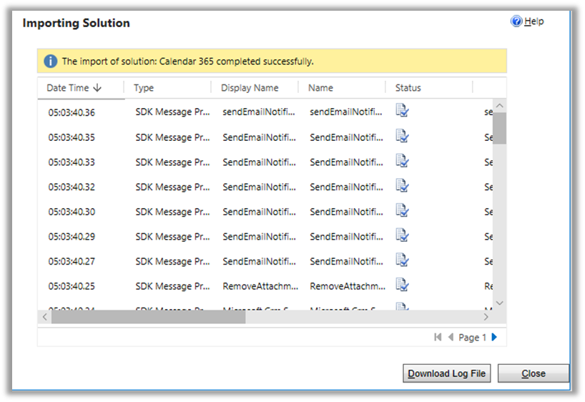
Task: Sort by the Date Time column header
Action: (74, 88)
